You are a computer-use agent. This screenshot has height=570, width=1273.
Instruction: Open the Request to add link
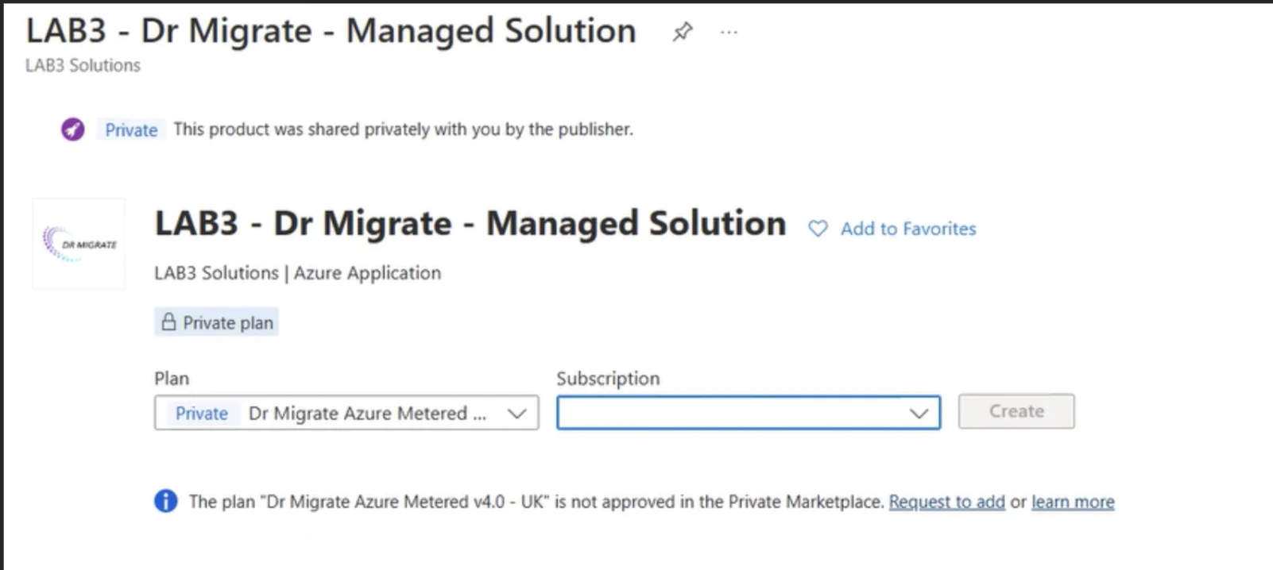[x=946, y=502]
